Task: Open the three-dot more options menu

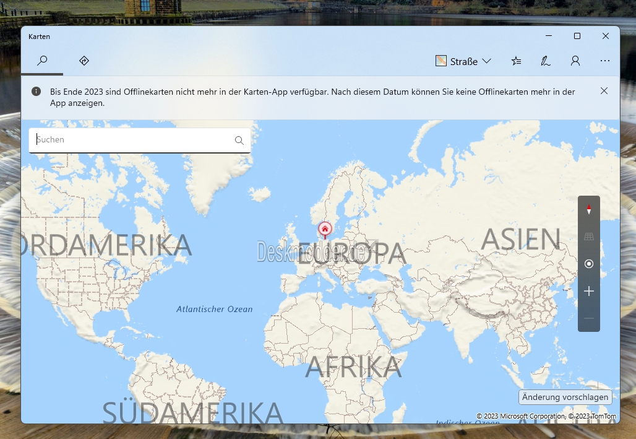Action: (605, 61)
